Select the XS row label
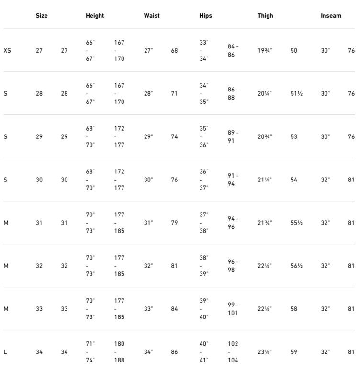The height and width of the screenshot is (373, 359). 7,50
